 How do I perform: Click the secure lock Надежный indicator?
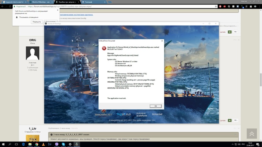[20, 6]
